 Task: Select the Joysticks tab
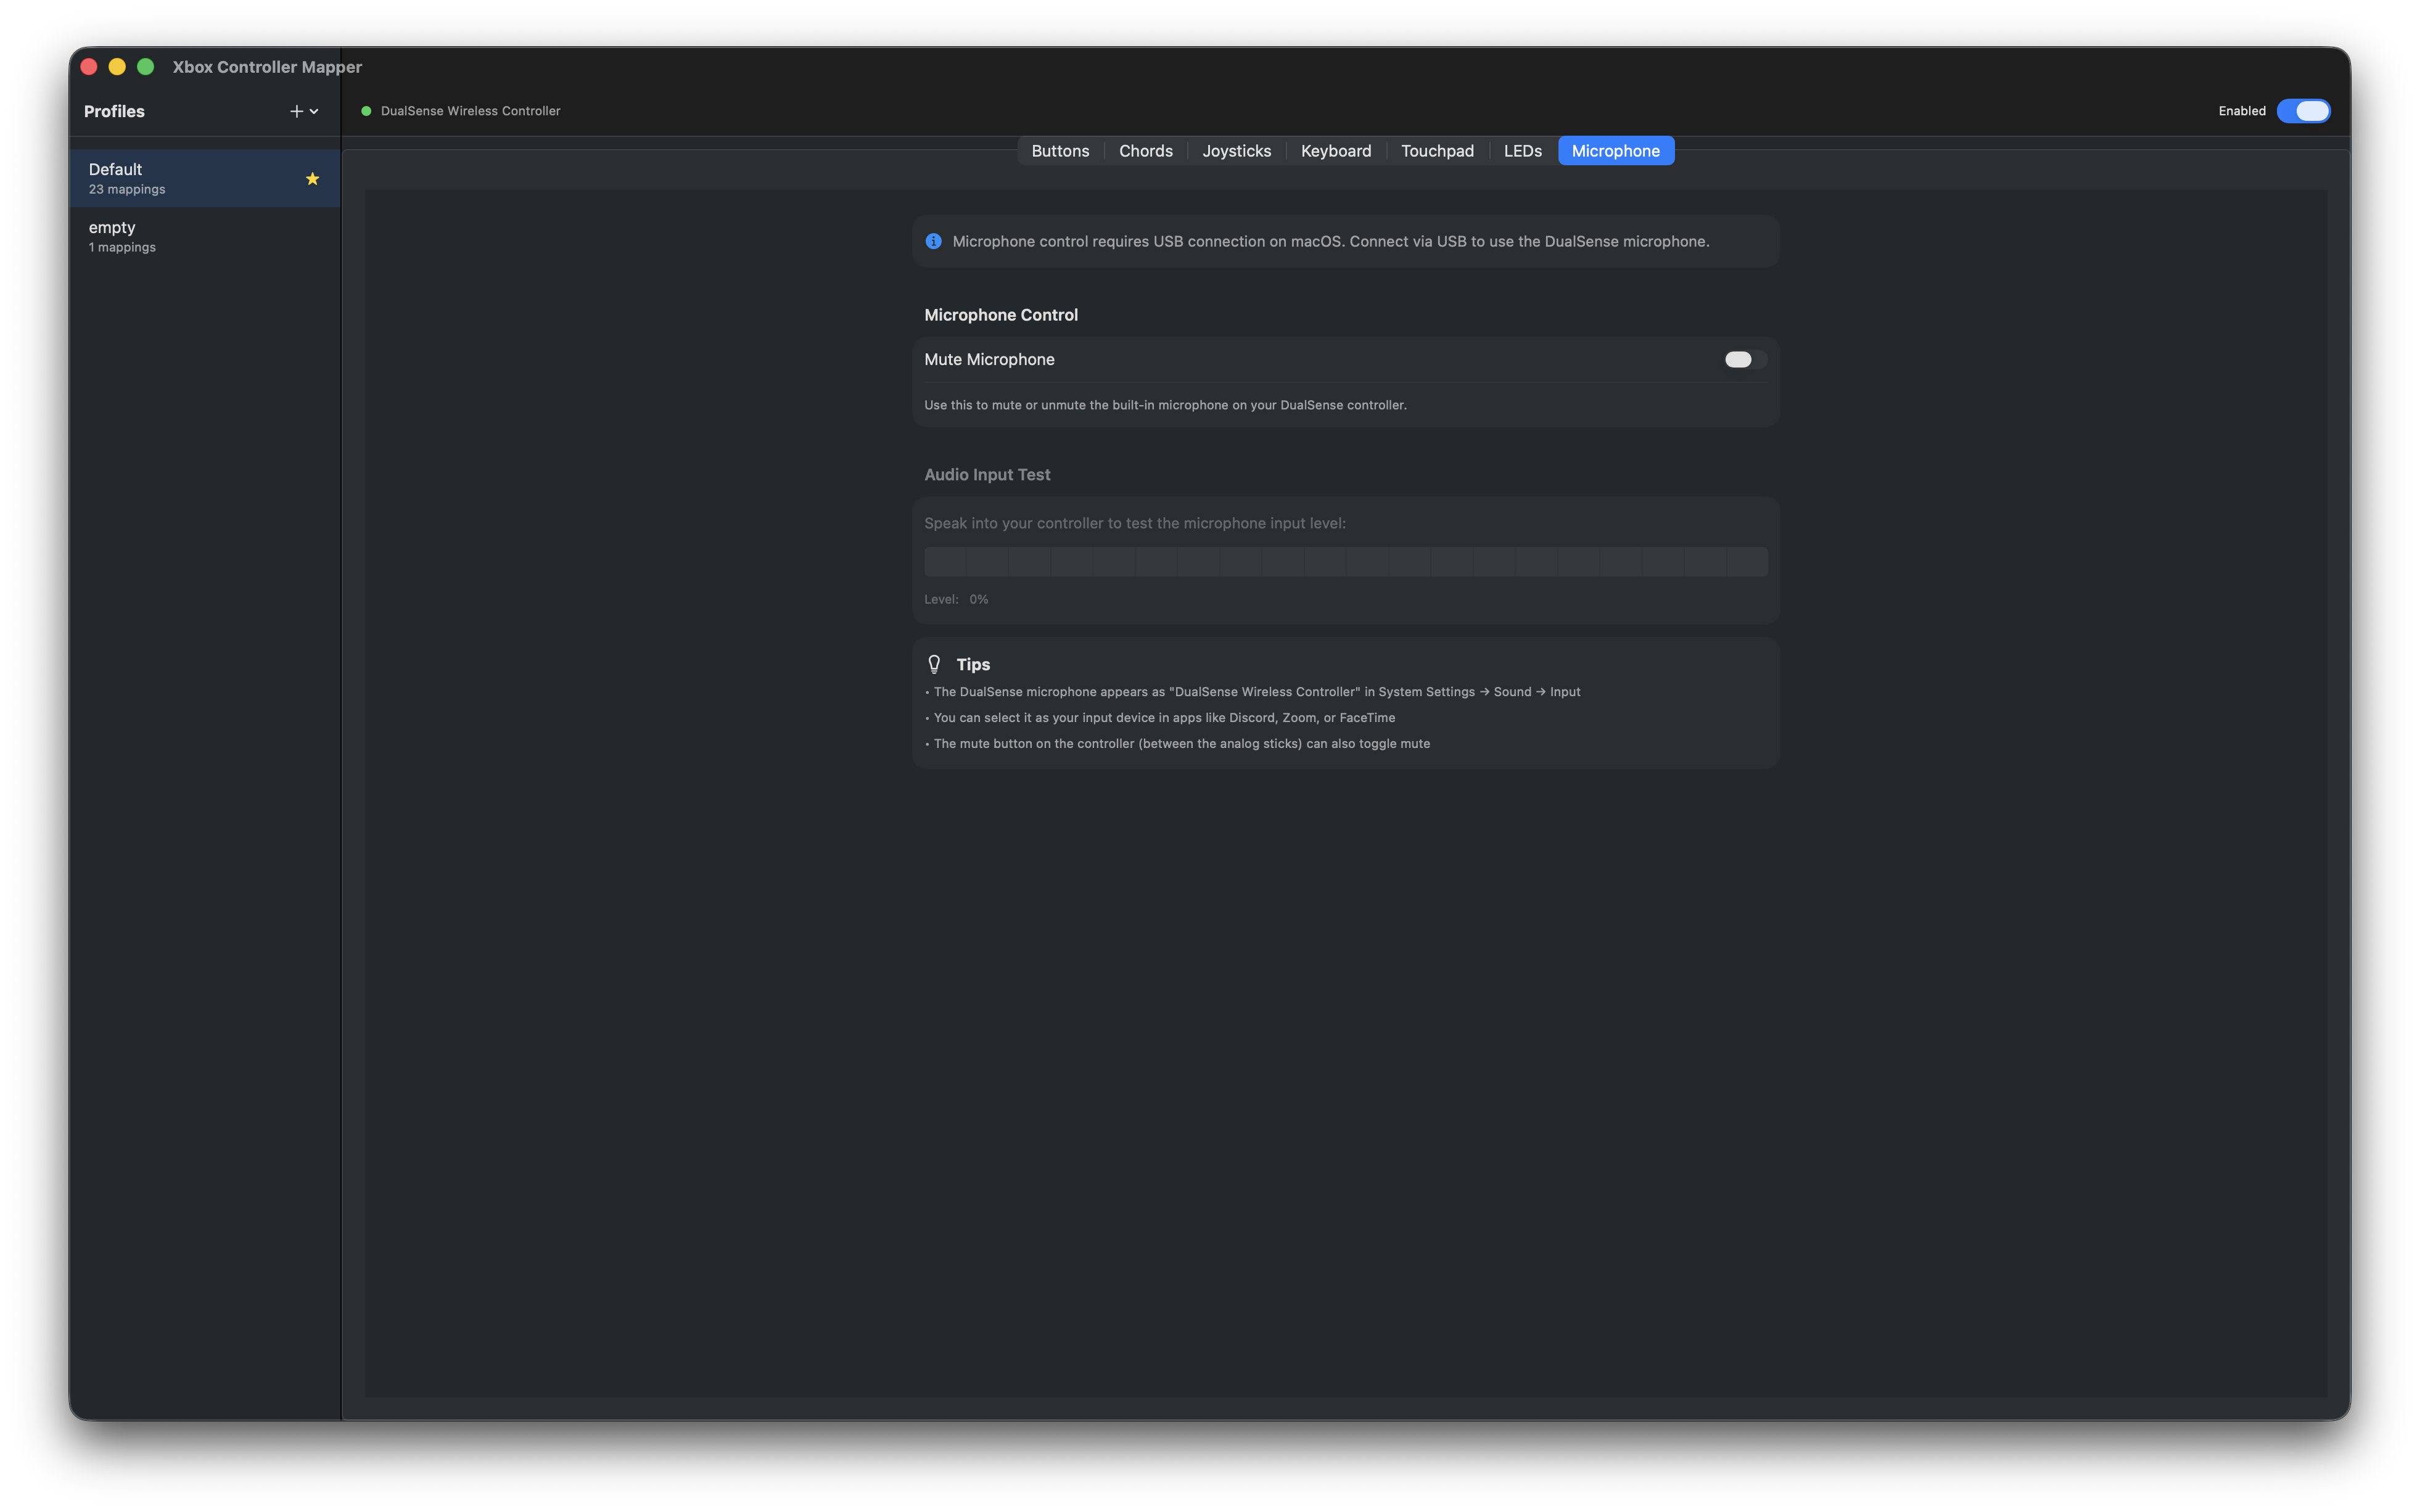click(1236, 151)
